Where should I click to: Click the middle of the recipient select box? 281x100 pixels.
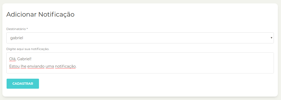(140, 38)
